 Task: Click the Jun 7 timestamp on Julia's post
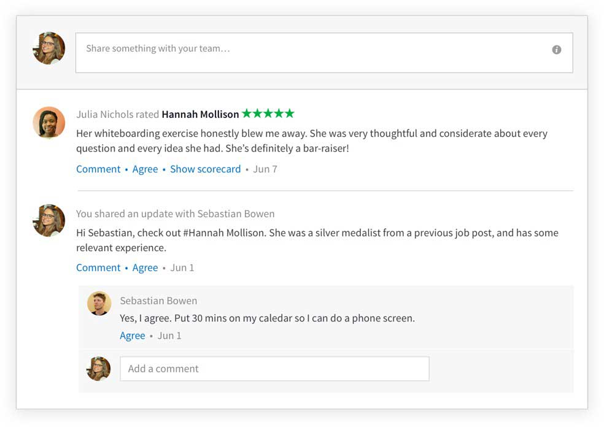coord(265,169)
